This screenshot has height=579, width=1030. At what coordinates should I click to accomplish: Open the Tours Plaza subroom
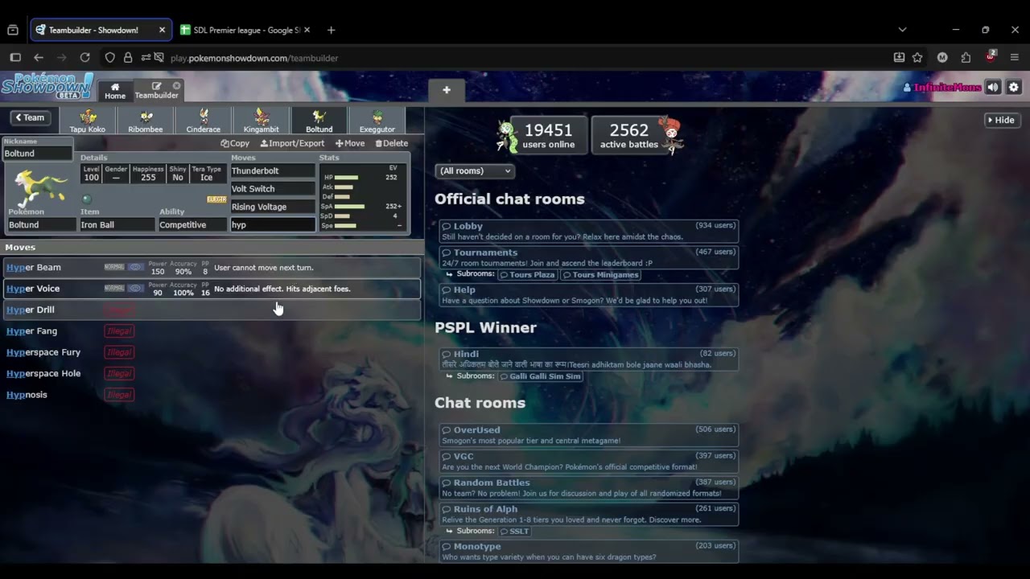click(527, 275)
